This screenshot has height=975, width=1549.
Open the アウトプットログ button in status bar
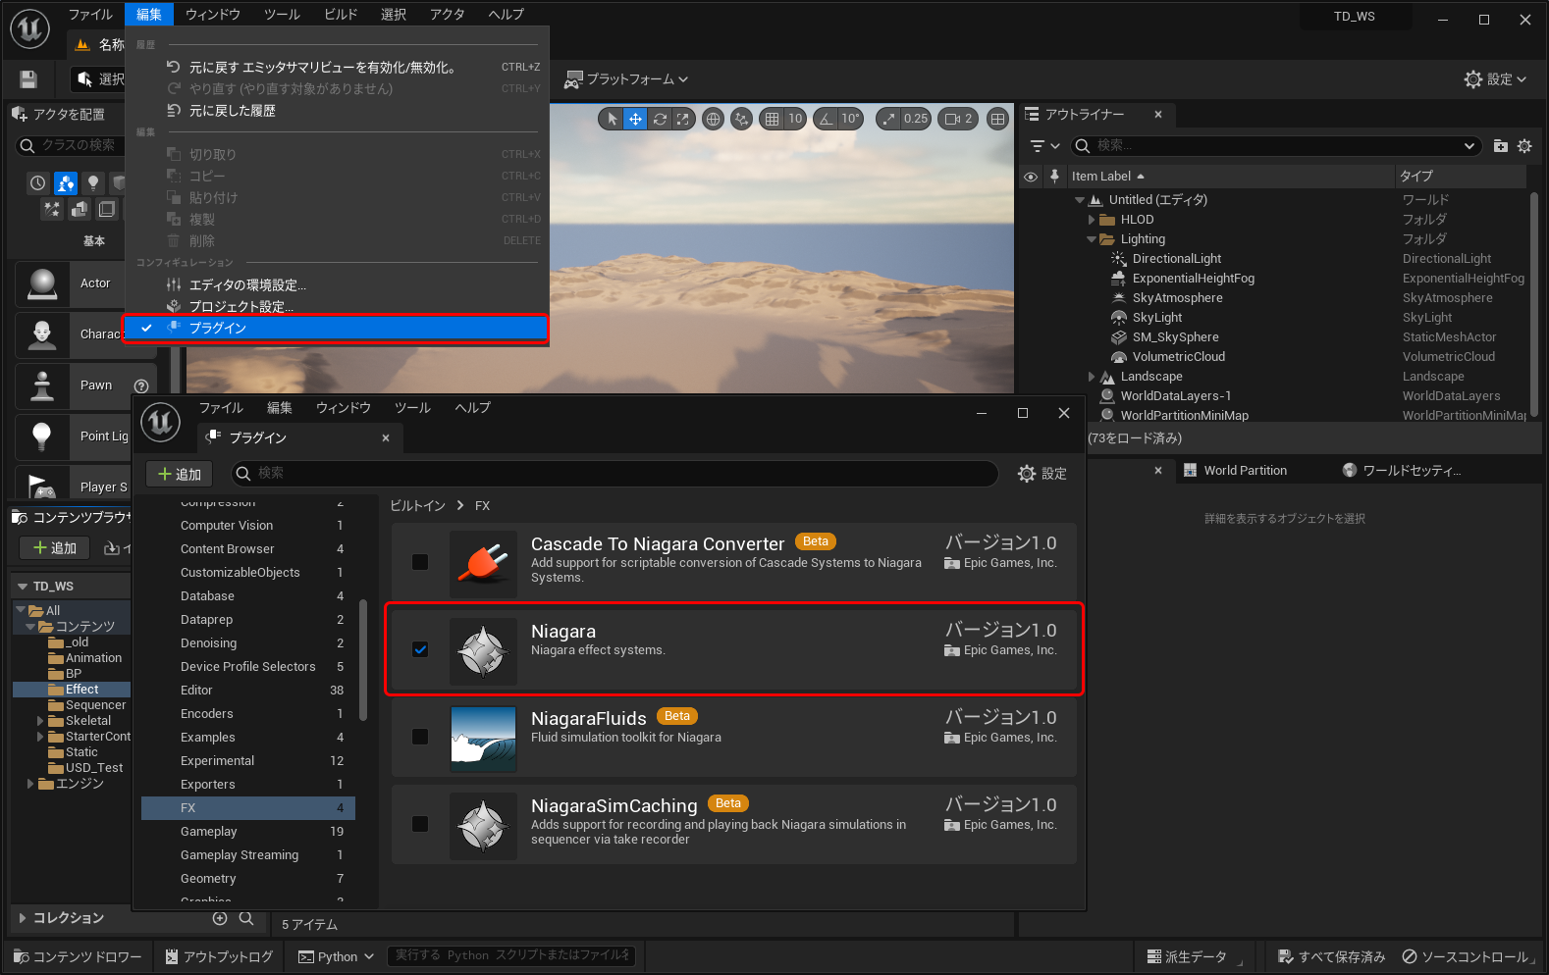pyautogui.click(x=219, y=956)
